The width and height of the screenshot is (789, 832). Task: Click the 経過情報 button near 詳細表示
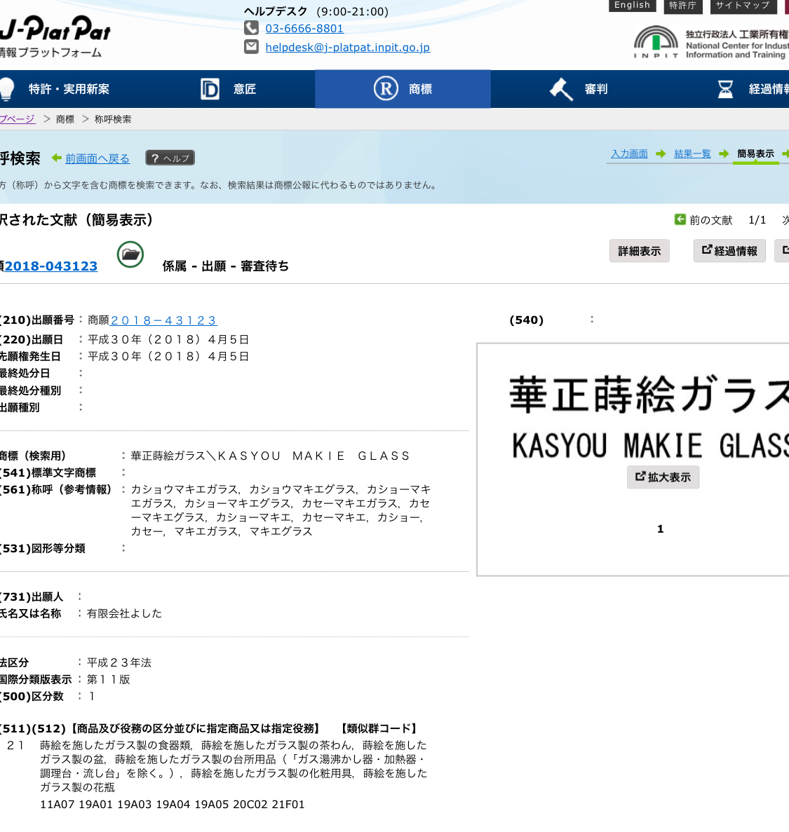pyautogui.click(x=729, y=251)
